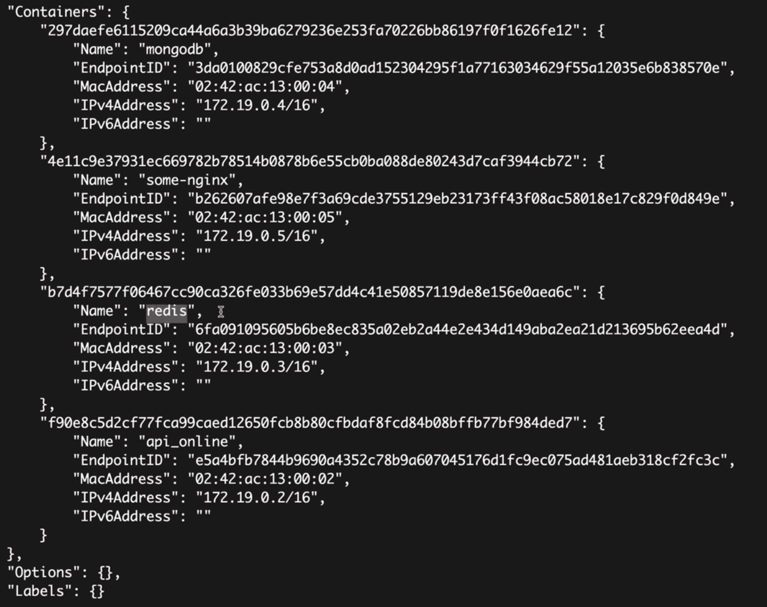Click the IPv4 address 172.19.0.4/16

click(x=257, y=106)
